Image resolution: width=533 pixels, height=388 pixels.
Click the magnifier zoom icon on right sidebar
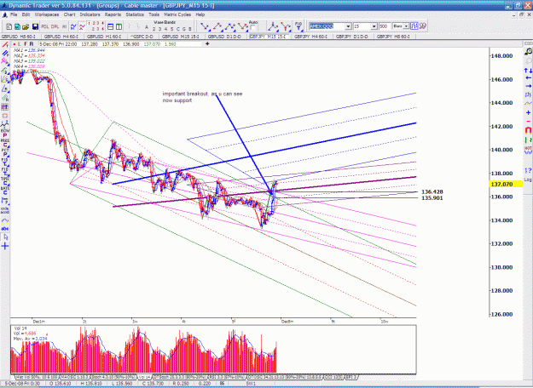(528, 52)
